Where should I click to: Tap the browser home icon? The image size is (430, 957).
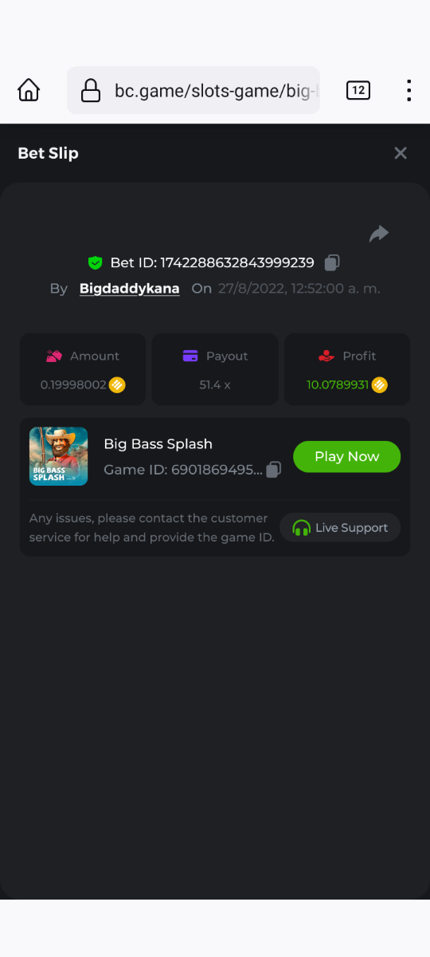pos(29,90)
